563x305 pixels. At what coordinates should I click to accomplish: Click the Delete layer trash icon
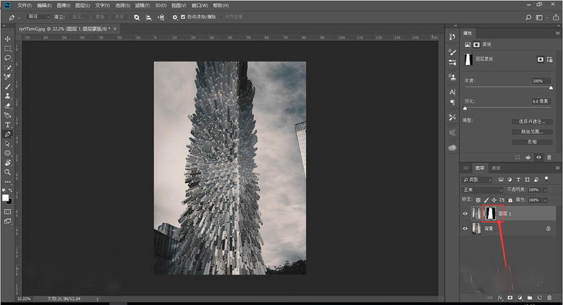(x=549, y=297)
